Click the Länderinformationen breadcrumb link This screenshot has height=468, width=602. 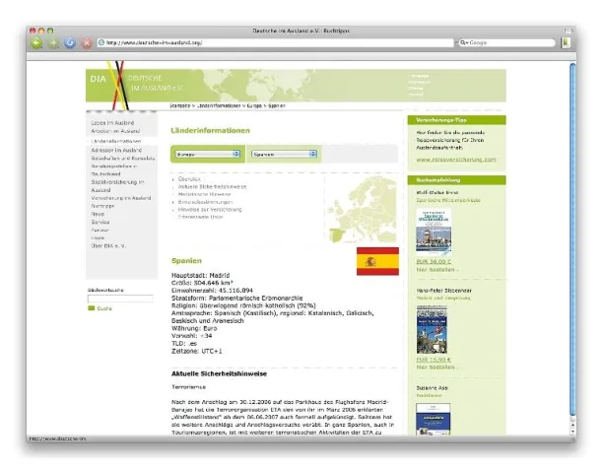tap(219, 105)
